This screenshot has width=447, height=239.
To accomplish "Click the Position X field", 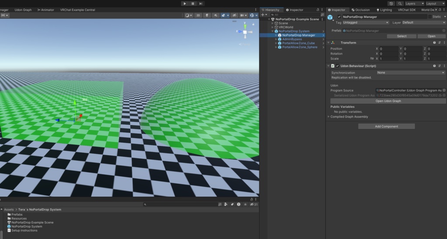I will click(x=389, y=49).
